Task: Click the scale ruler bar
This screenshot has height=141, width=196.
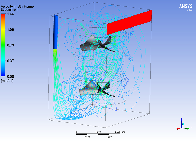Action: pos(98,134)
